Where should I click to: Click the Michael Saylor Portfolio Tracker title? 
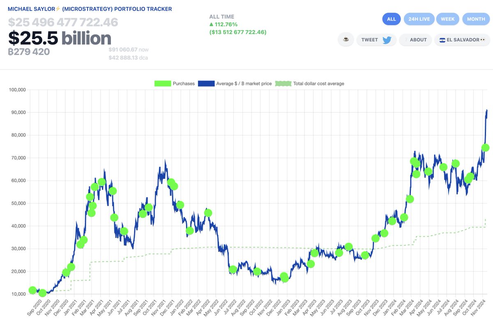click(x=90, y=9)
